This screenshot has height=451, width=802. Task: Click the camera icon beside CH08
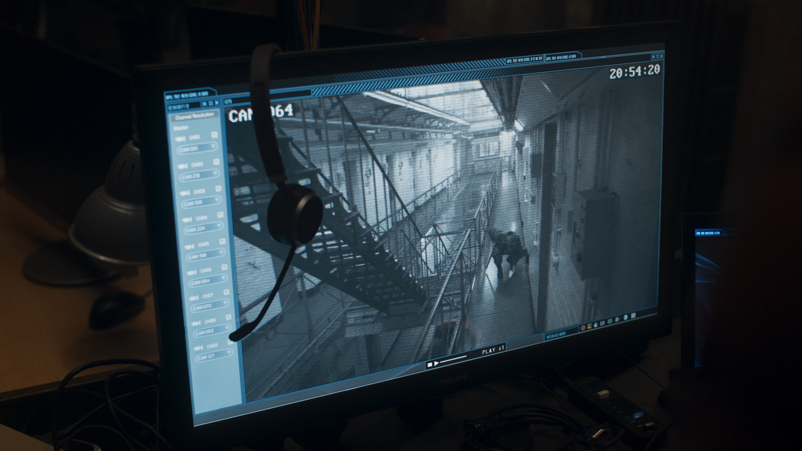[x=197, y=323]
